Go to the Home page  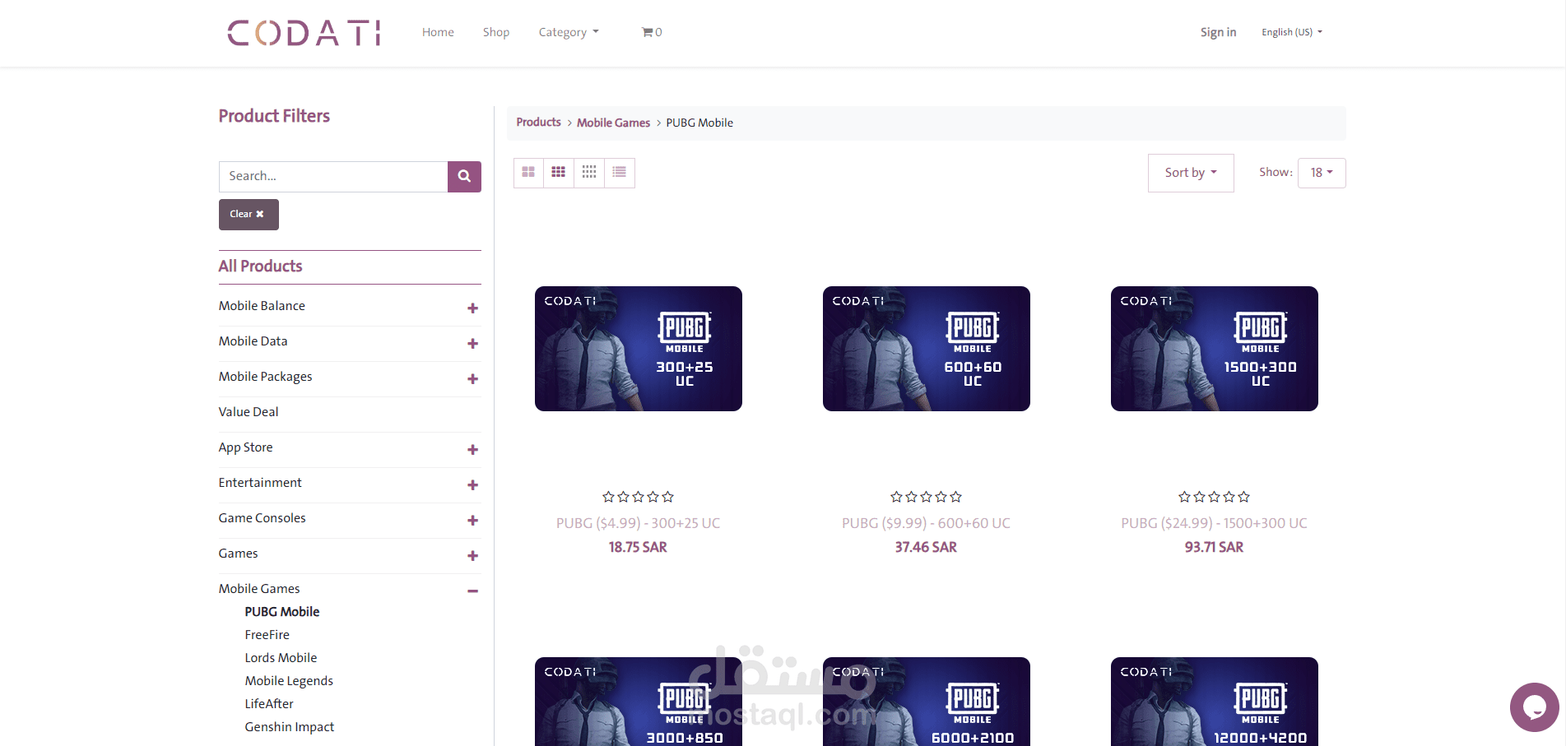tap(438, 32)
